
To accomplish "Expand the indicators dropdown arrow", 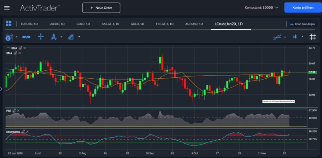I will [x=285, y=37].
